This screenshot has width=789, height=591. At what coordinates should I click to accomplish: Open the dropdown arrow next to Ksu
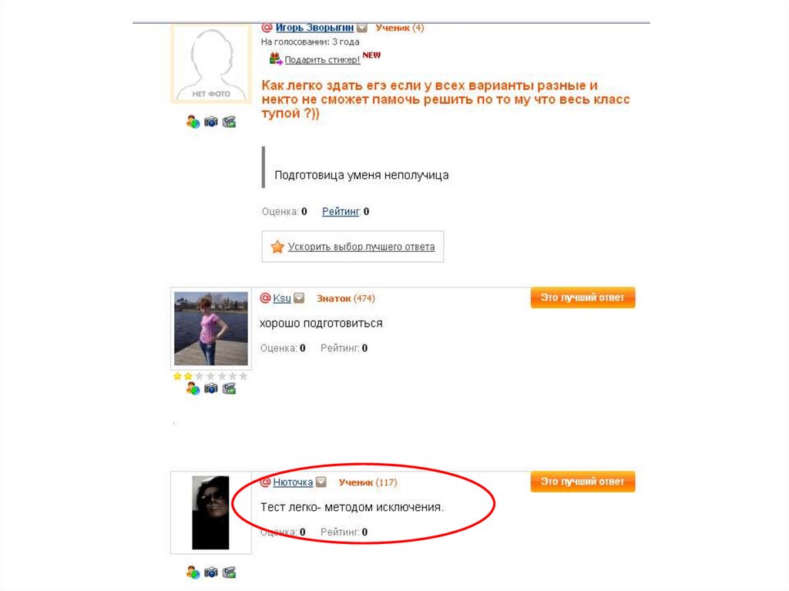pyautogui.click(x=299, y=298)
